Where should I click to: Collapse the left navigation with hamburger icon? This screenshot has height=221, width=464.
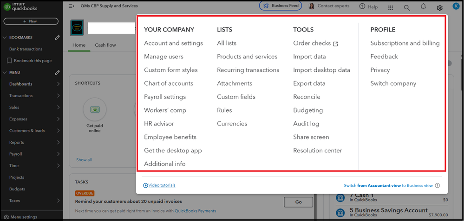coord(72,6)
